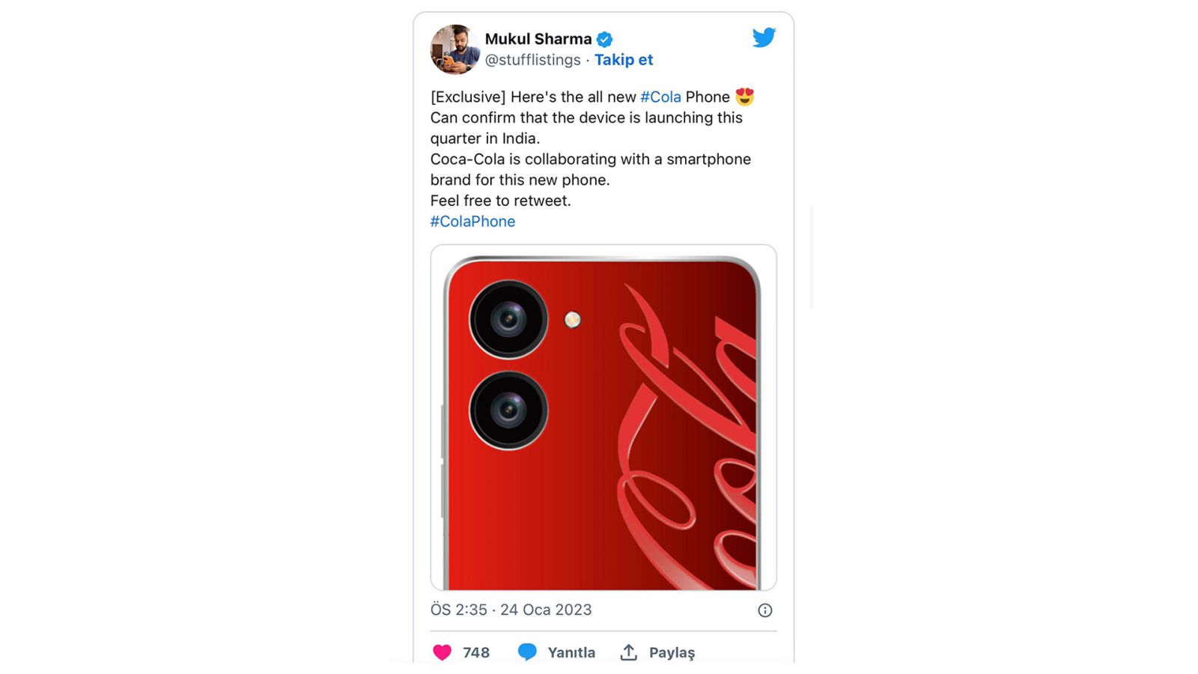This screenshot has height=674, width=1198.
Task: Open the tweet timestamp link
Action: 511,610
